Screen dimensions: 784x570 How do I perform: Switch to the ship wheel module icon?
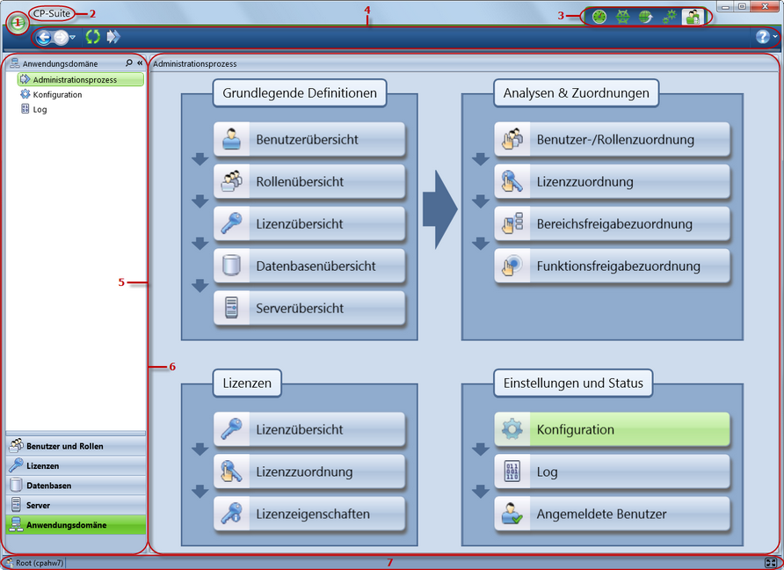(622, 17)
